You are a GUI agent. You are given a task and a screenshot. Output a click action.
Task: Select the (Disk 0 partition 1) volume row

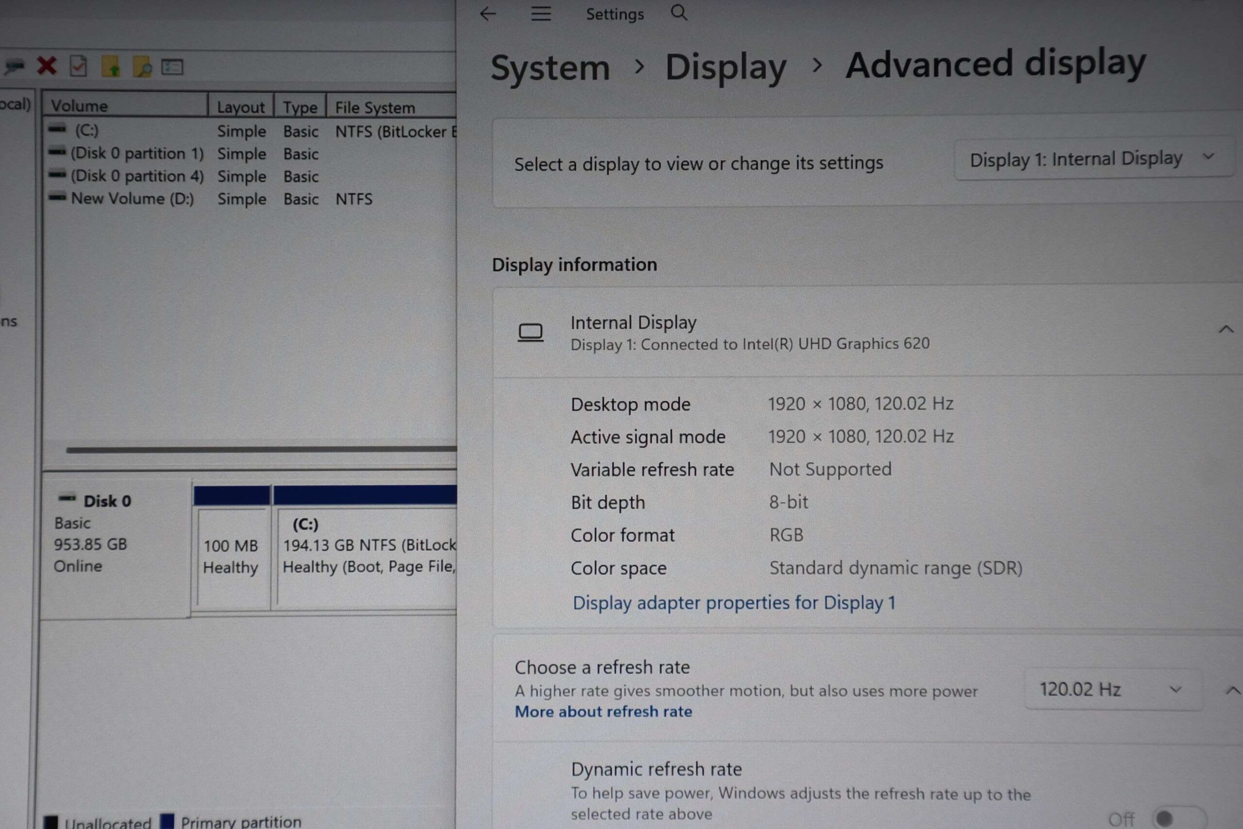click(x=251, y=153)
